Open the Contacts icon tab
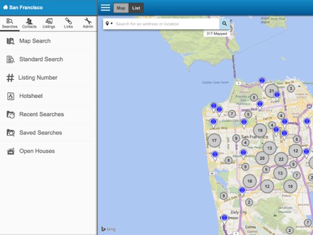313x235 pixels. 29,23
